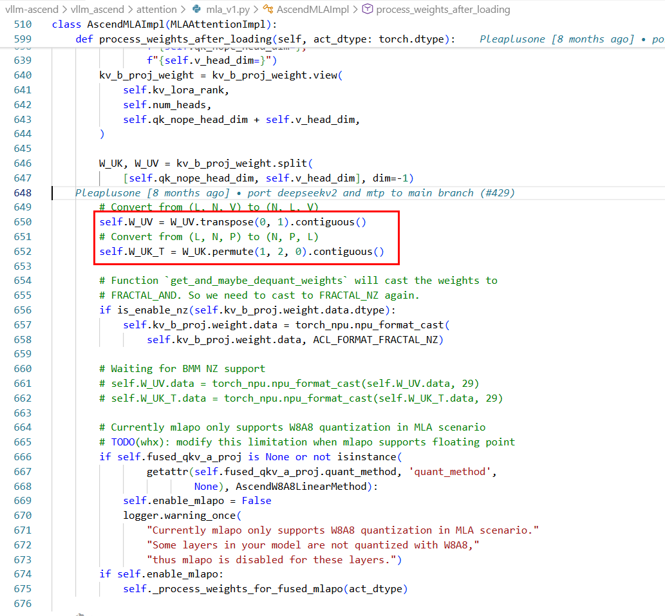Click 'W_UK.permute(1, 2, 0).contiguous()' call
The height and width of the screenshot is (616, 665).
coord(283,252)
